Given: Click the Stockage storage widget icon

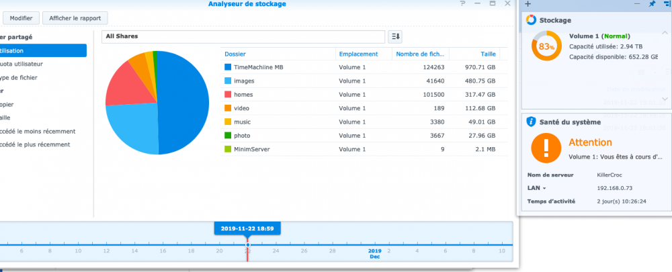Looking at the screenshot, I should pyautogui.click(x=532, y=20).
